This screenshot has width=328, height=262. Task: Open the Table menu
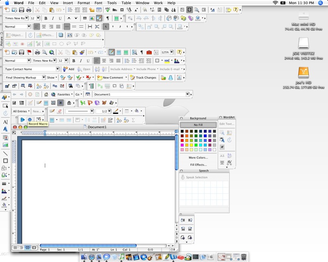tap(126, 3)
